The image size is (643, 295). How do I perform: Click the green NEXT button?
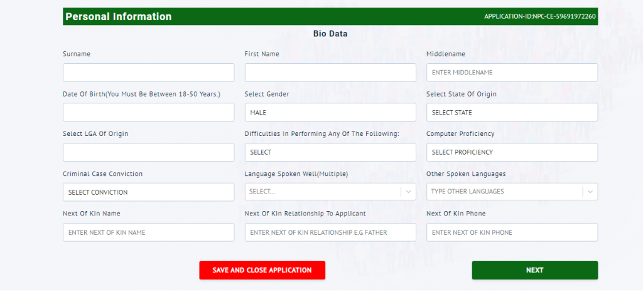[535, 271]
